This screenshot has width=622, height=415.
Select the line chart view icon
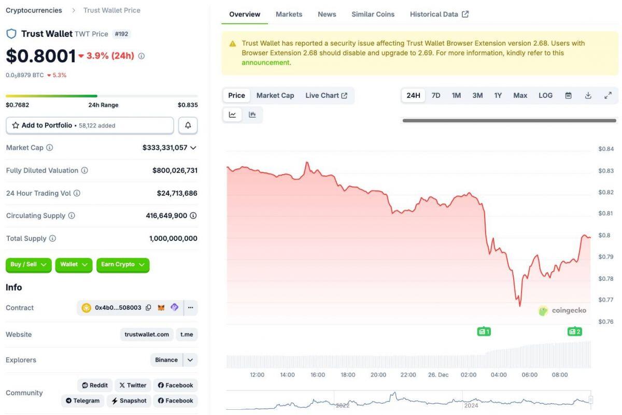[232, 115]
